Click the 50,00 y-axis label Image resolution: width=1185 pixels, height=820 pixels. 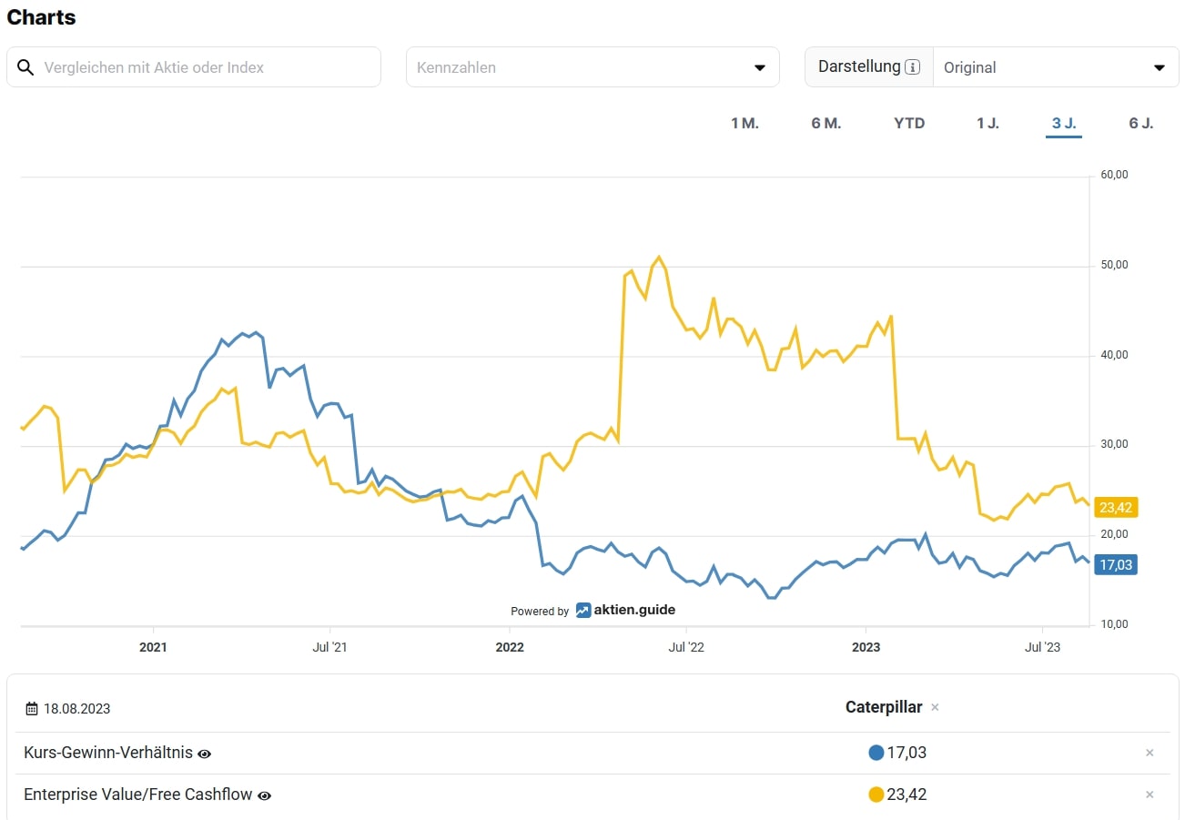1114,265
